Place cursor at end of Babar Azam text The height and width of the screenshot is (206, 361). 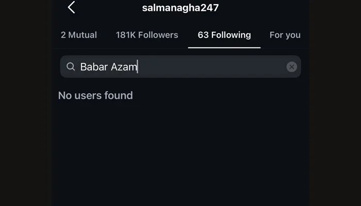click(137, 67)
